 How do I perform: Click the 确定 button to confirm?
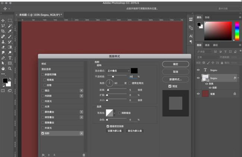[x=176, y=64]
